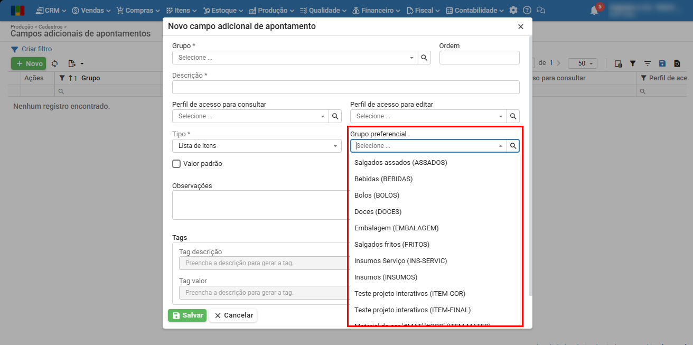This screenshot has height=345, width=693.
Task: Click the blue save layout icon
Action: point(662,63)
